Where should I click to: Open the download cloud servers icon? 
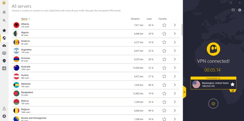4,46
